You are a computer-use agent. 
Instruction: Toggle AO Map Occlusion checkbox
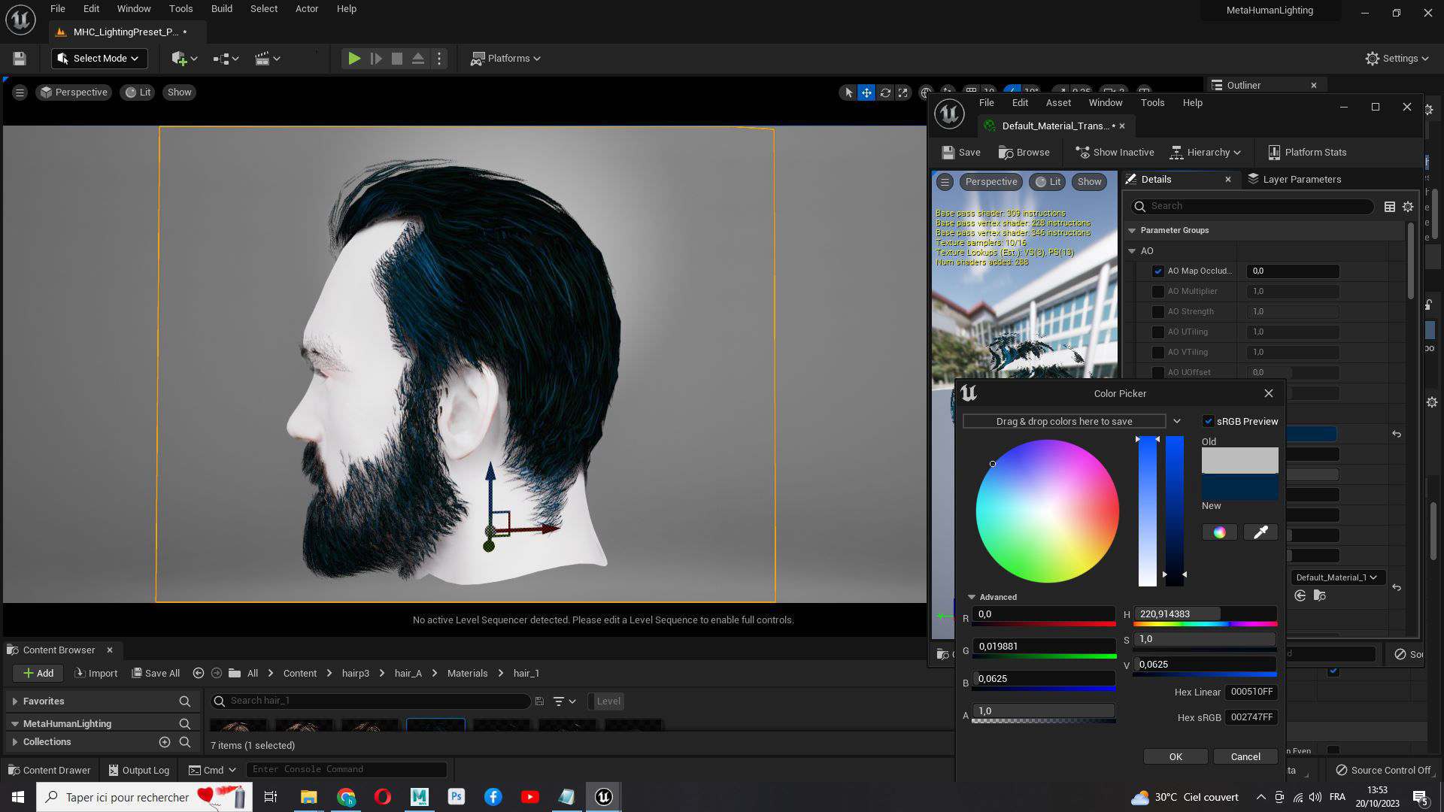[1158, 271]
